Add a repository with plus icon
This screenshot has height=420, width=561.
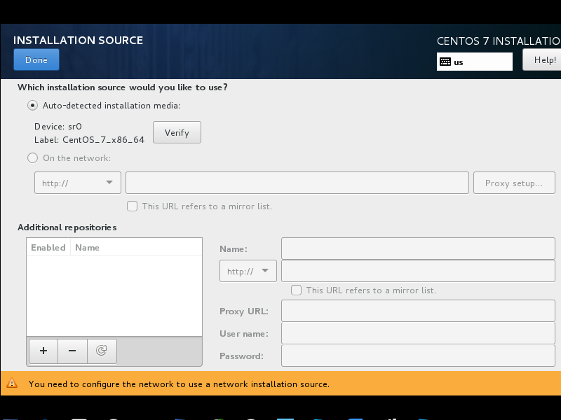click(x=43, y=351)
